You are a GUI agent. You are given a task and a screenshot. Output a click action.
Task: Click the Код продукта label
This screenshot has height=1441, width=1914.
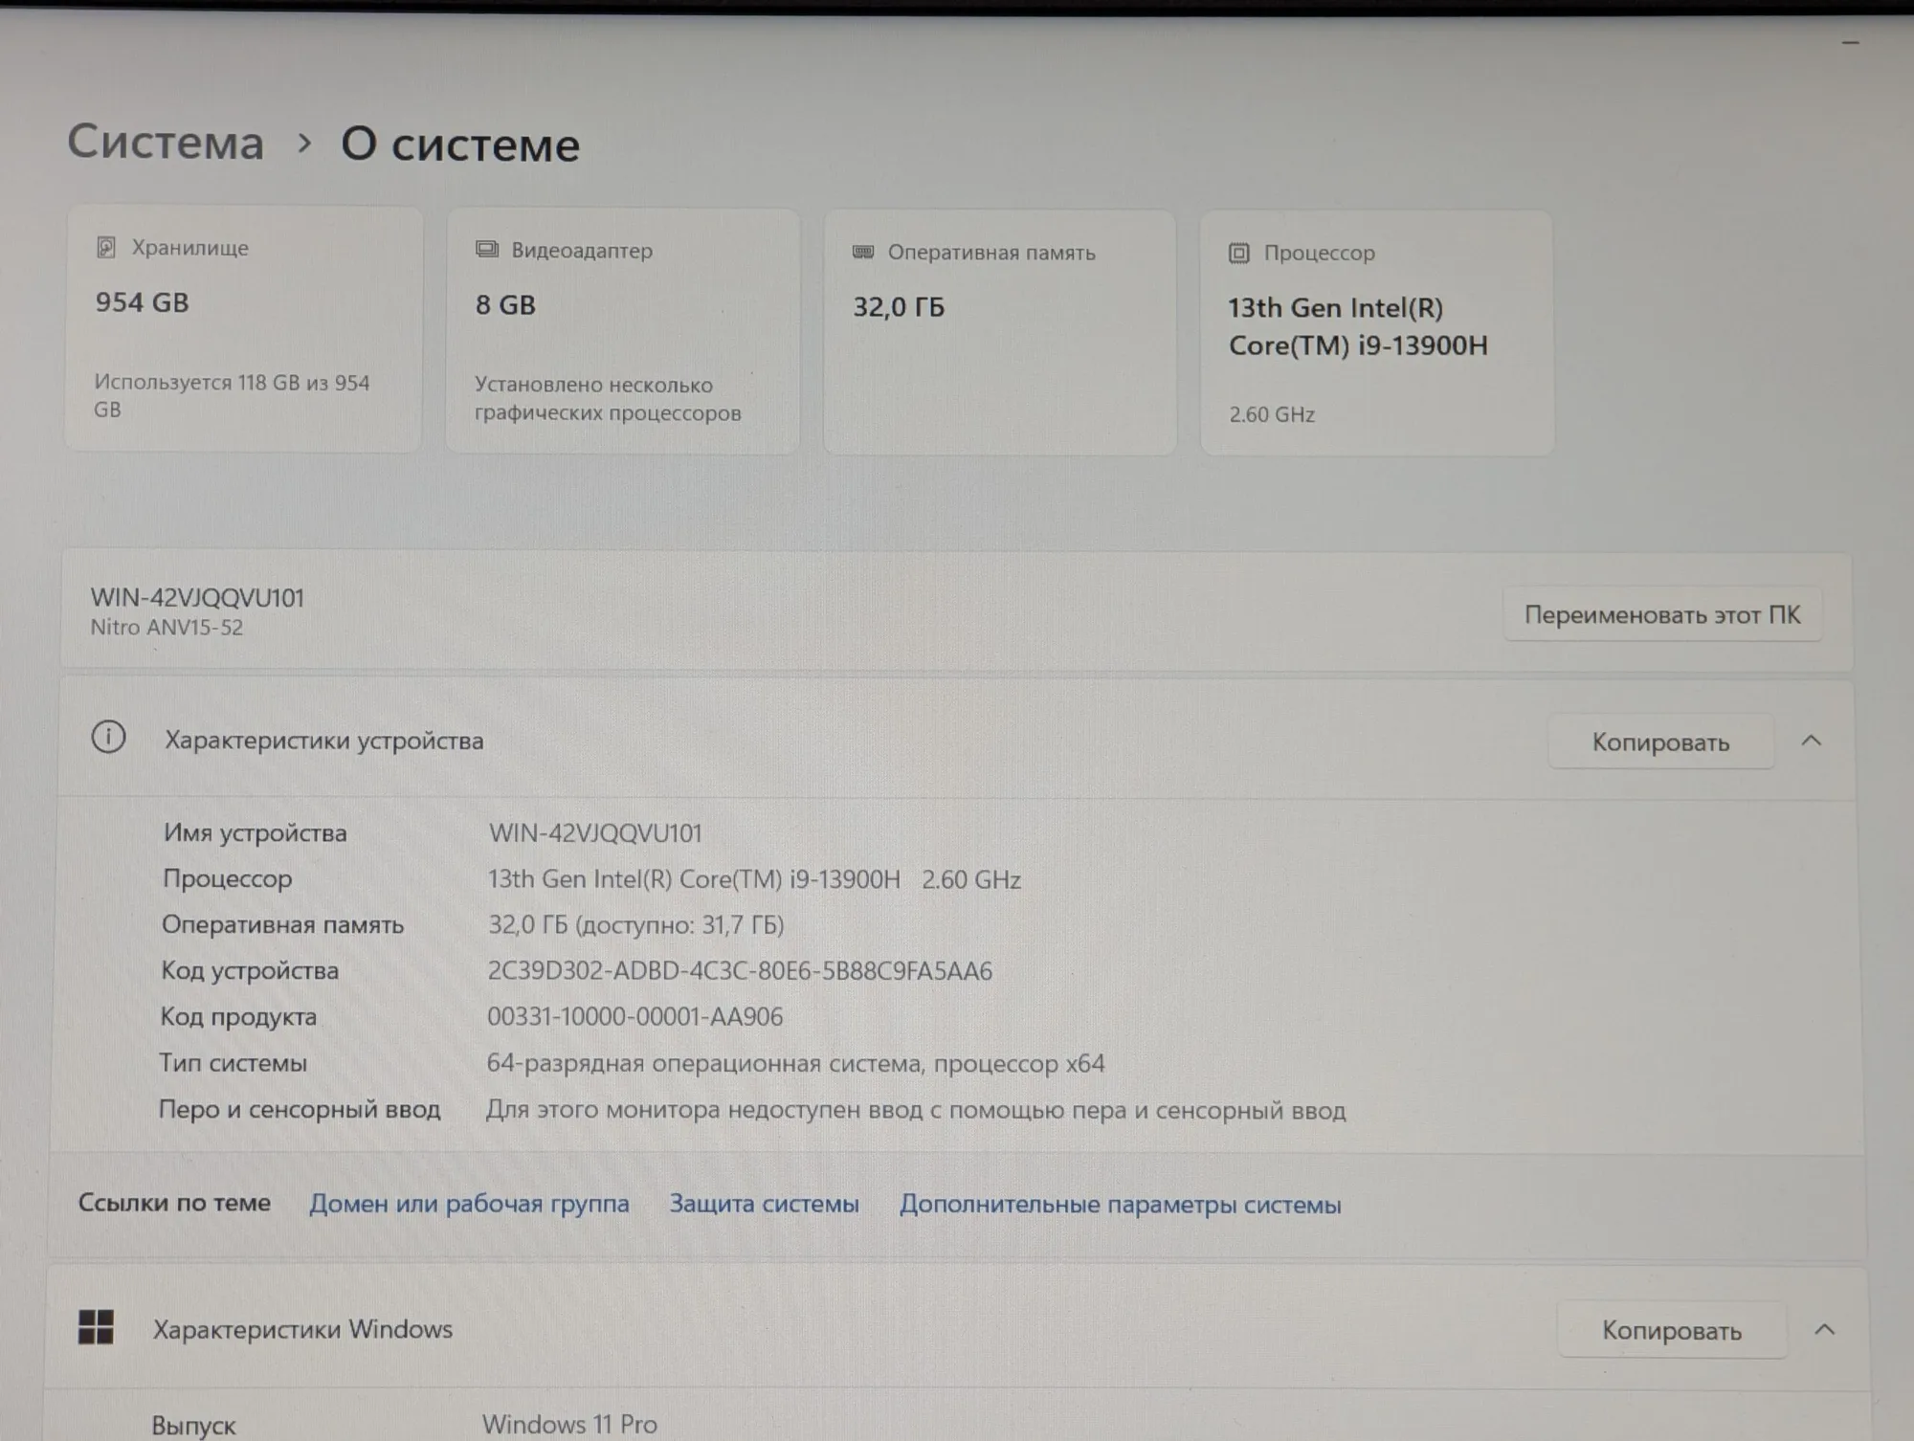tap(238, 1016)
